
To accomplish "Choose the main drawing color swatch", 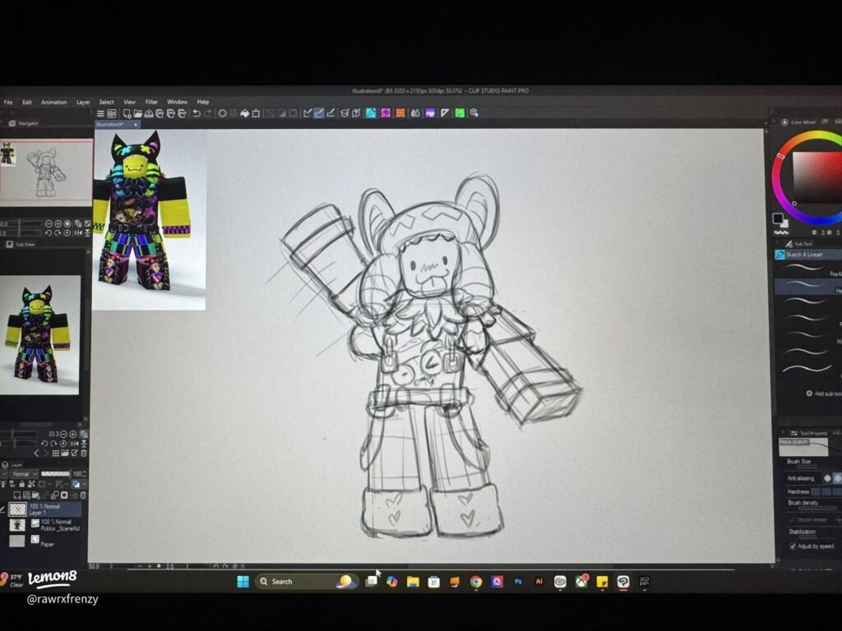I will pyautogui.click(x=777, y=218).
